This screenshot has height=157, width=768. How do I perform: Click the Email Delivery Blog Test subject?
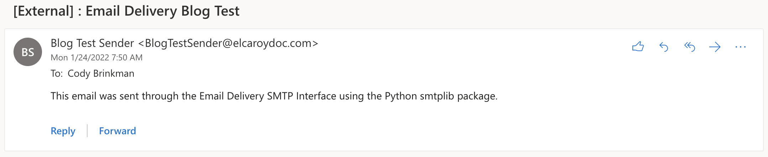pyautogui.click(x=162, y=11)
